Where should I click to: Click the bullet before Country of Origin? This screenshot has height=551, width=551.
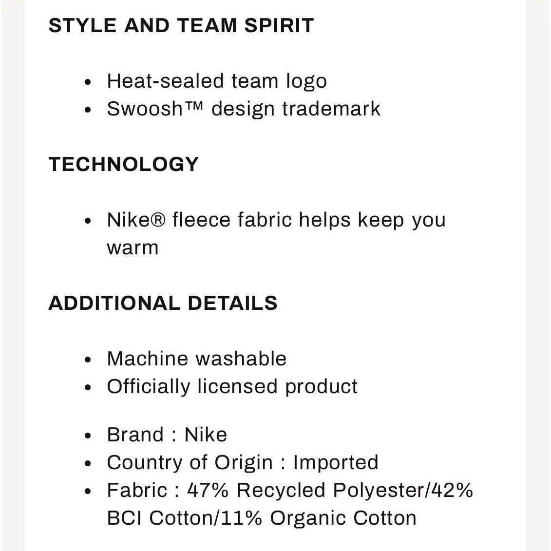[88, 463]
